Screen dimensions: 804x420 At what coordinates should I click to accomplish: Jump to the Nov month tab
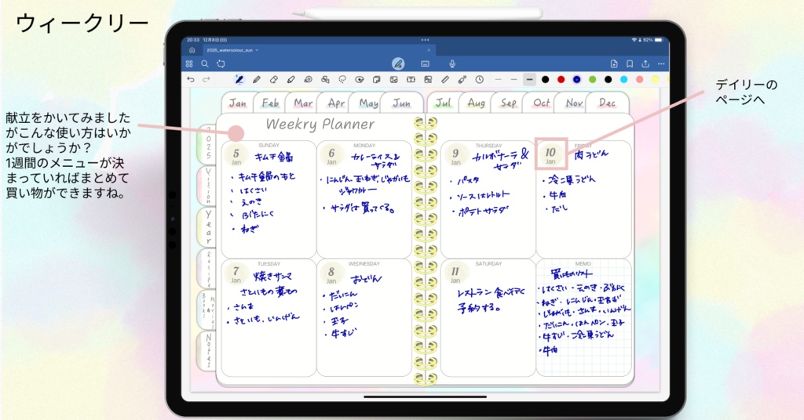click(x=574, y=103)
